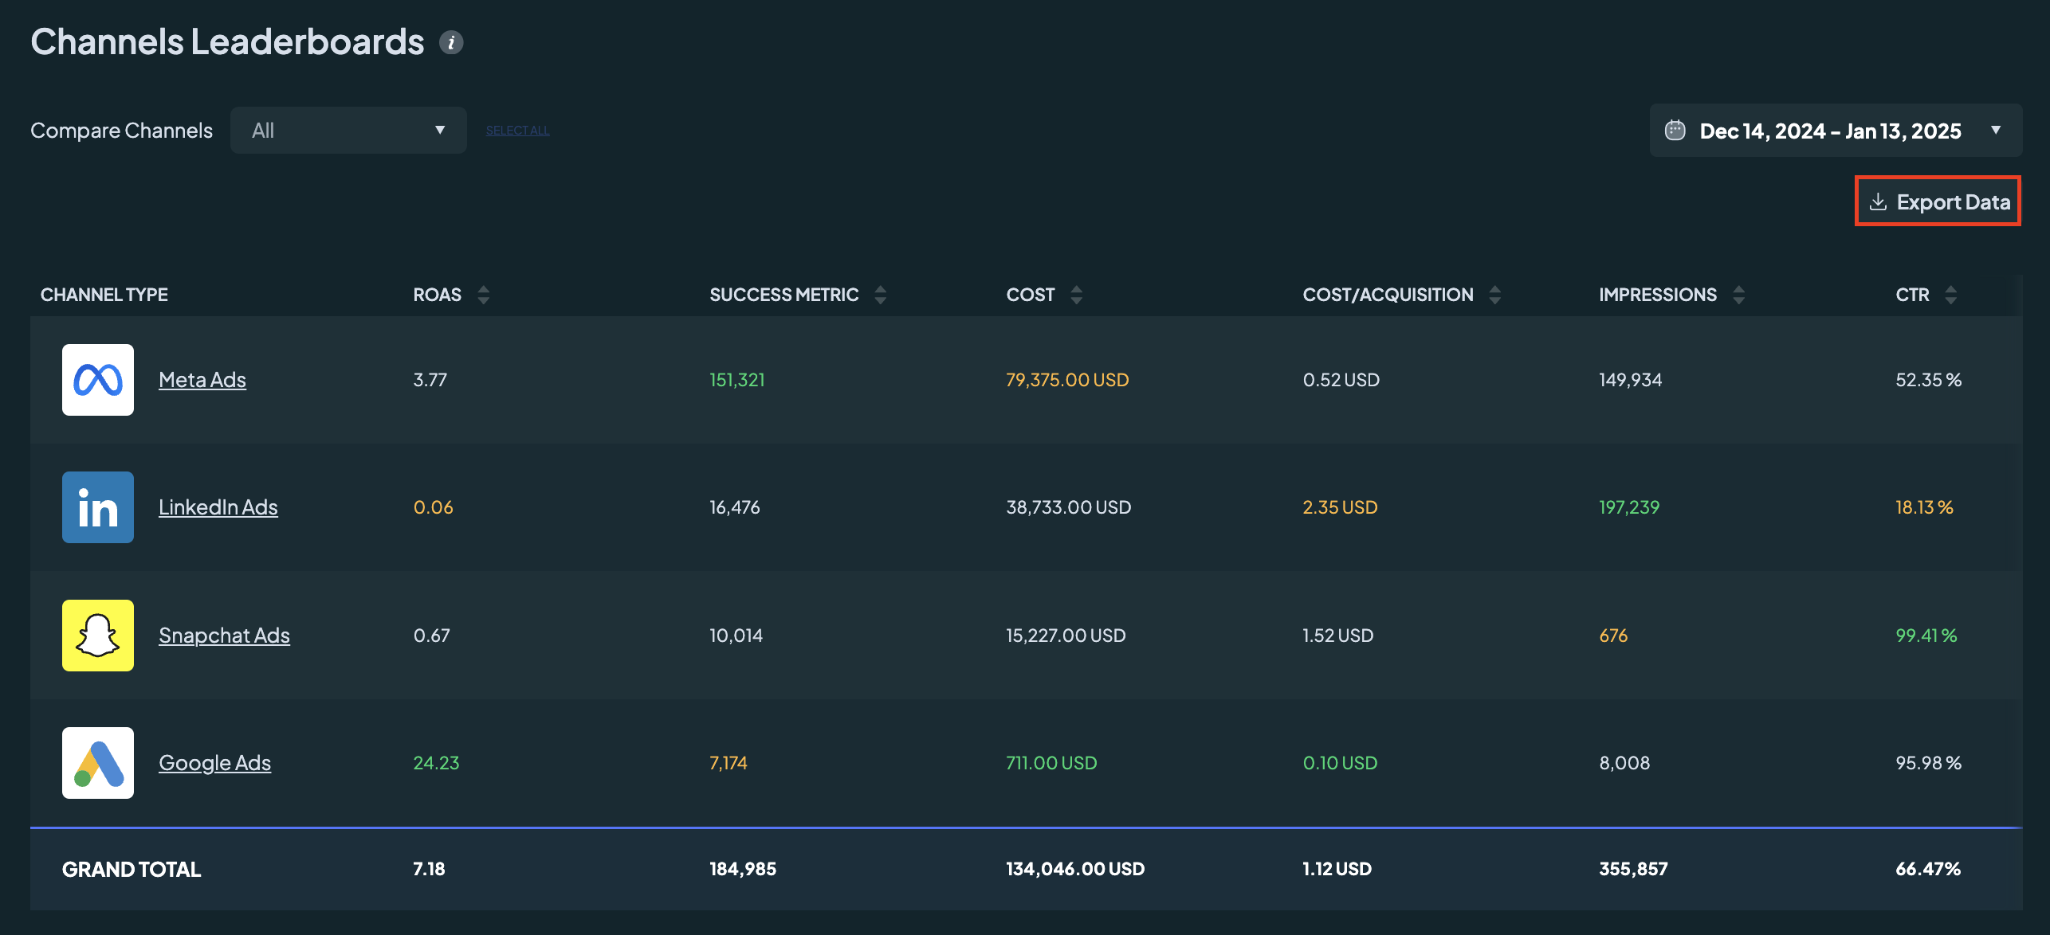Click Google Ads CTR 95.98 %
2050x935 pixels.
[1928, 763]
